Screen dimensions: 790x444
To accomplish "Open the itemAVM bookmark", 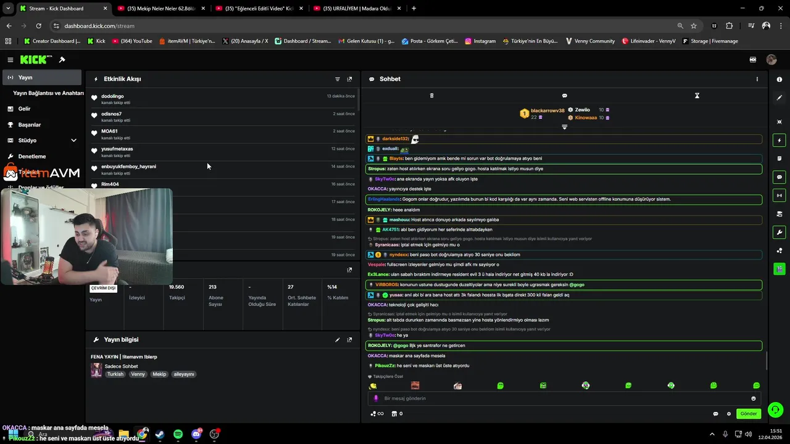I will pyautogui.click(x=187, y=41).
